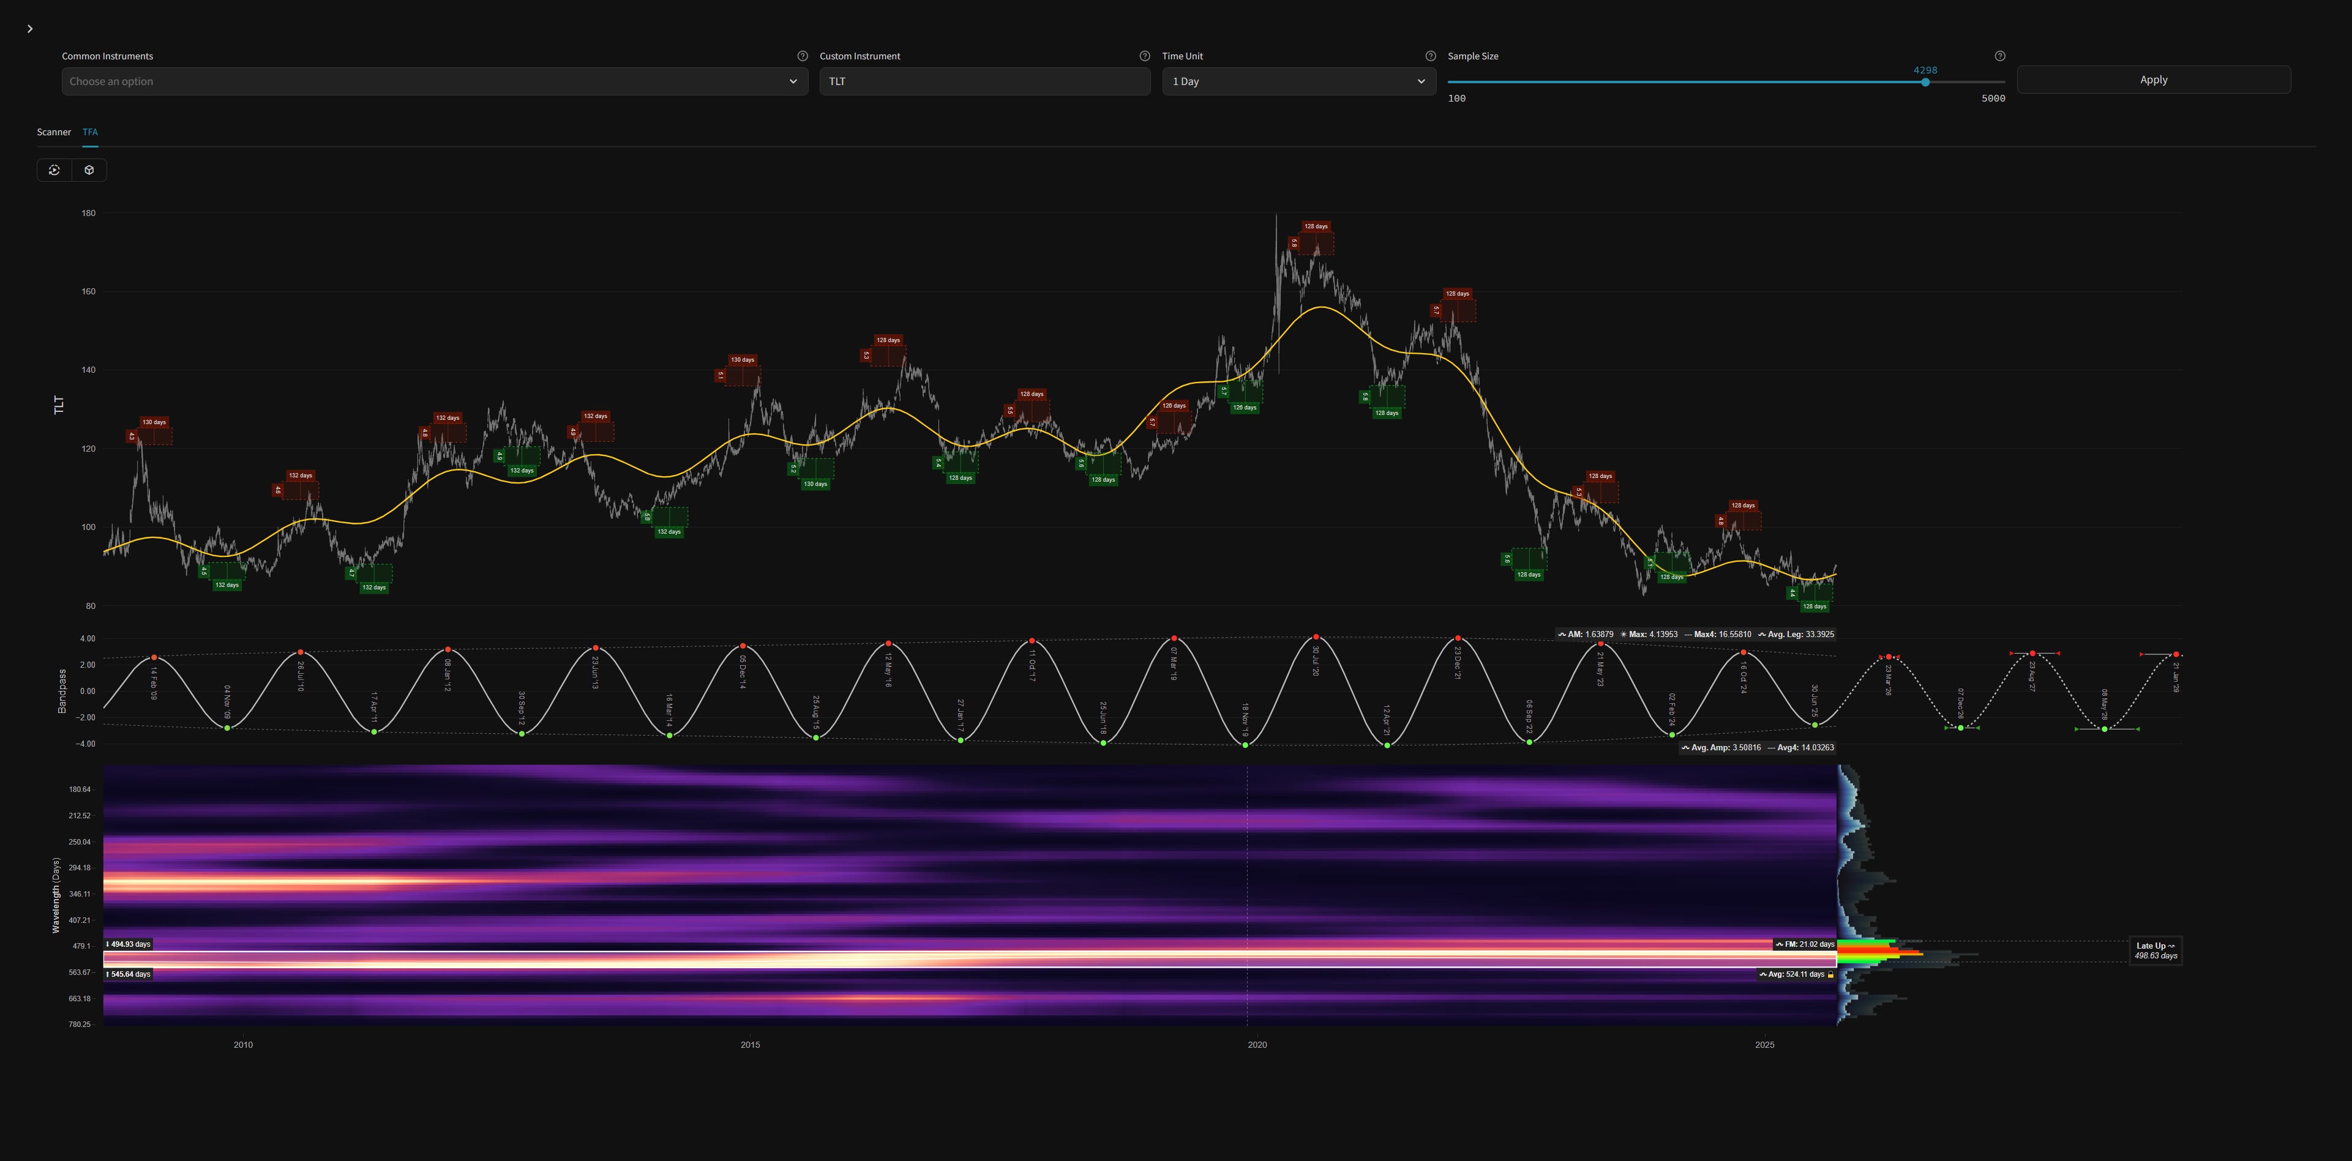The image size is (2352, 1161).
Task: Open the Common Instruments dropdown
Action: [x=435, y=81]
